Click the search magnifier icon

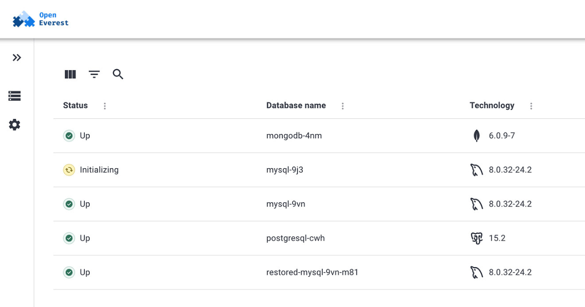(x=118, y=74)
